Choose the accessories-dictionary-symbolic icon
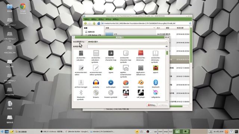Image resolution: width=239 pixels, height=134 pixels. (155, 53)
